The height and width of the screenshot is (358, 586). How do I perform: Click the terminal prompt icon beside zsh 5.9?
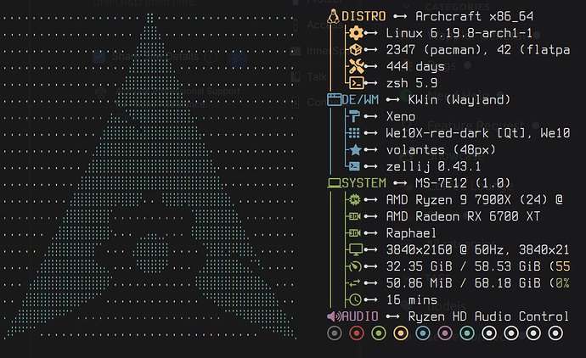point(356,83)
